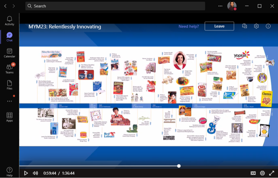Open event settings gear near Leave
Viewport: 278px width, 178px height.
[x=256, y=26]
